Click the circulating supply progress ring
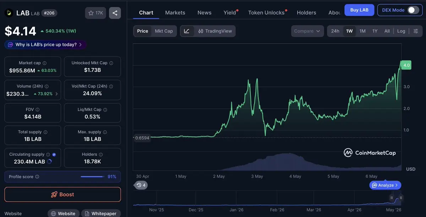This screenshot has height=217, width=426. pyautogui.click(x=49, y=162)
